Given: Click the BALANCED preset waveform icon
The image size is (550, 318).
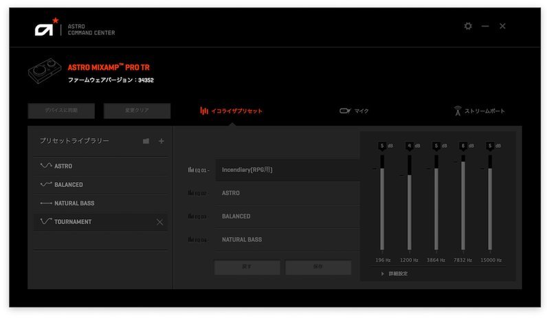Looking at the screenshot, I should (46, 184).
